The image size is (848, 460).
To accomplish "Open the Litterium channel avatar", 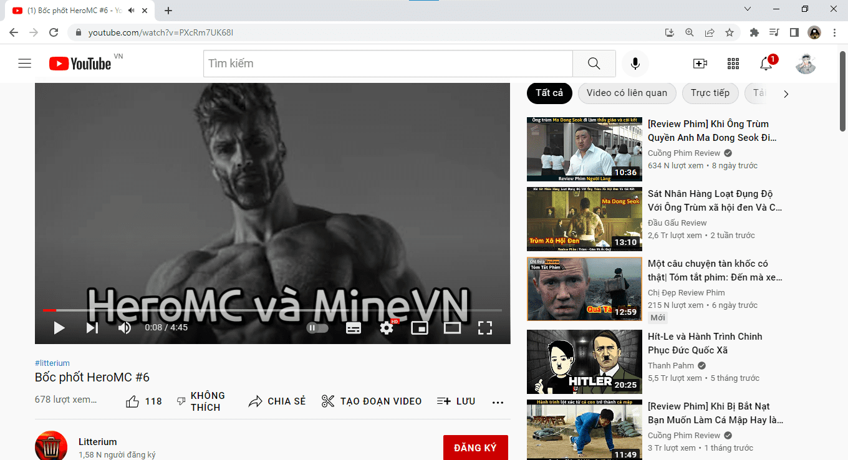I will coord(51,446).
